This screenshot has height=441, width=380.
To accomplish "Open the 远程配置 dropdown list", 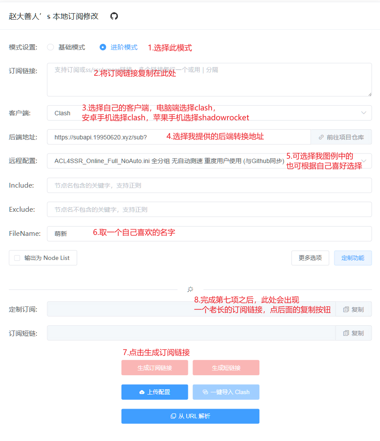I will coord(209,161).
